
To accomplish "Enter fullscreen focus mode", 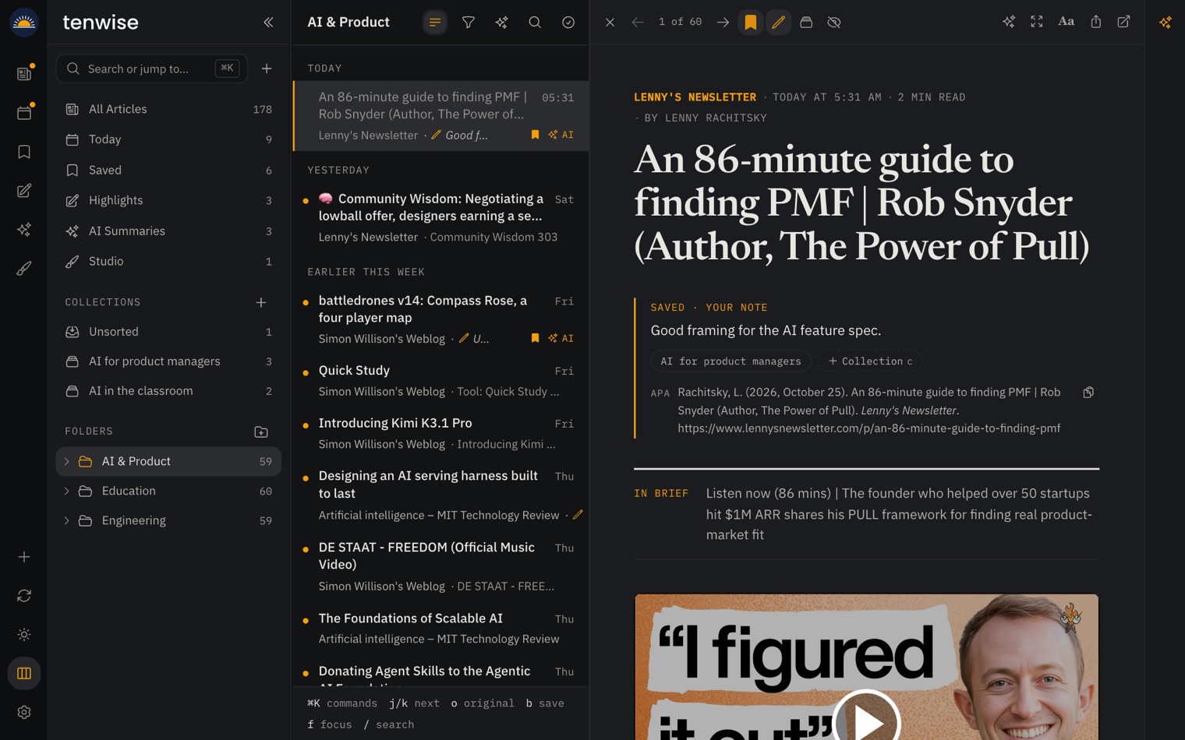I will (x=1037, y=22).
